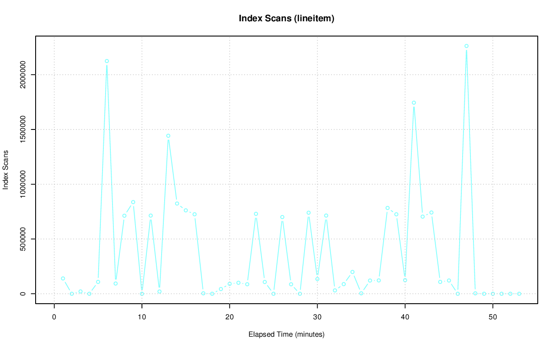Select the peak data marker at minute 6
The height and width of the screenshot is (348, 556).
[107, 61]
